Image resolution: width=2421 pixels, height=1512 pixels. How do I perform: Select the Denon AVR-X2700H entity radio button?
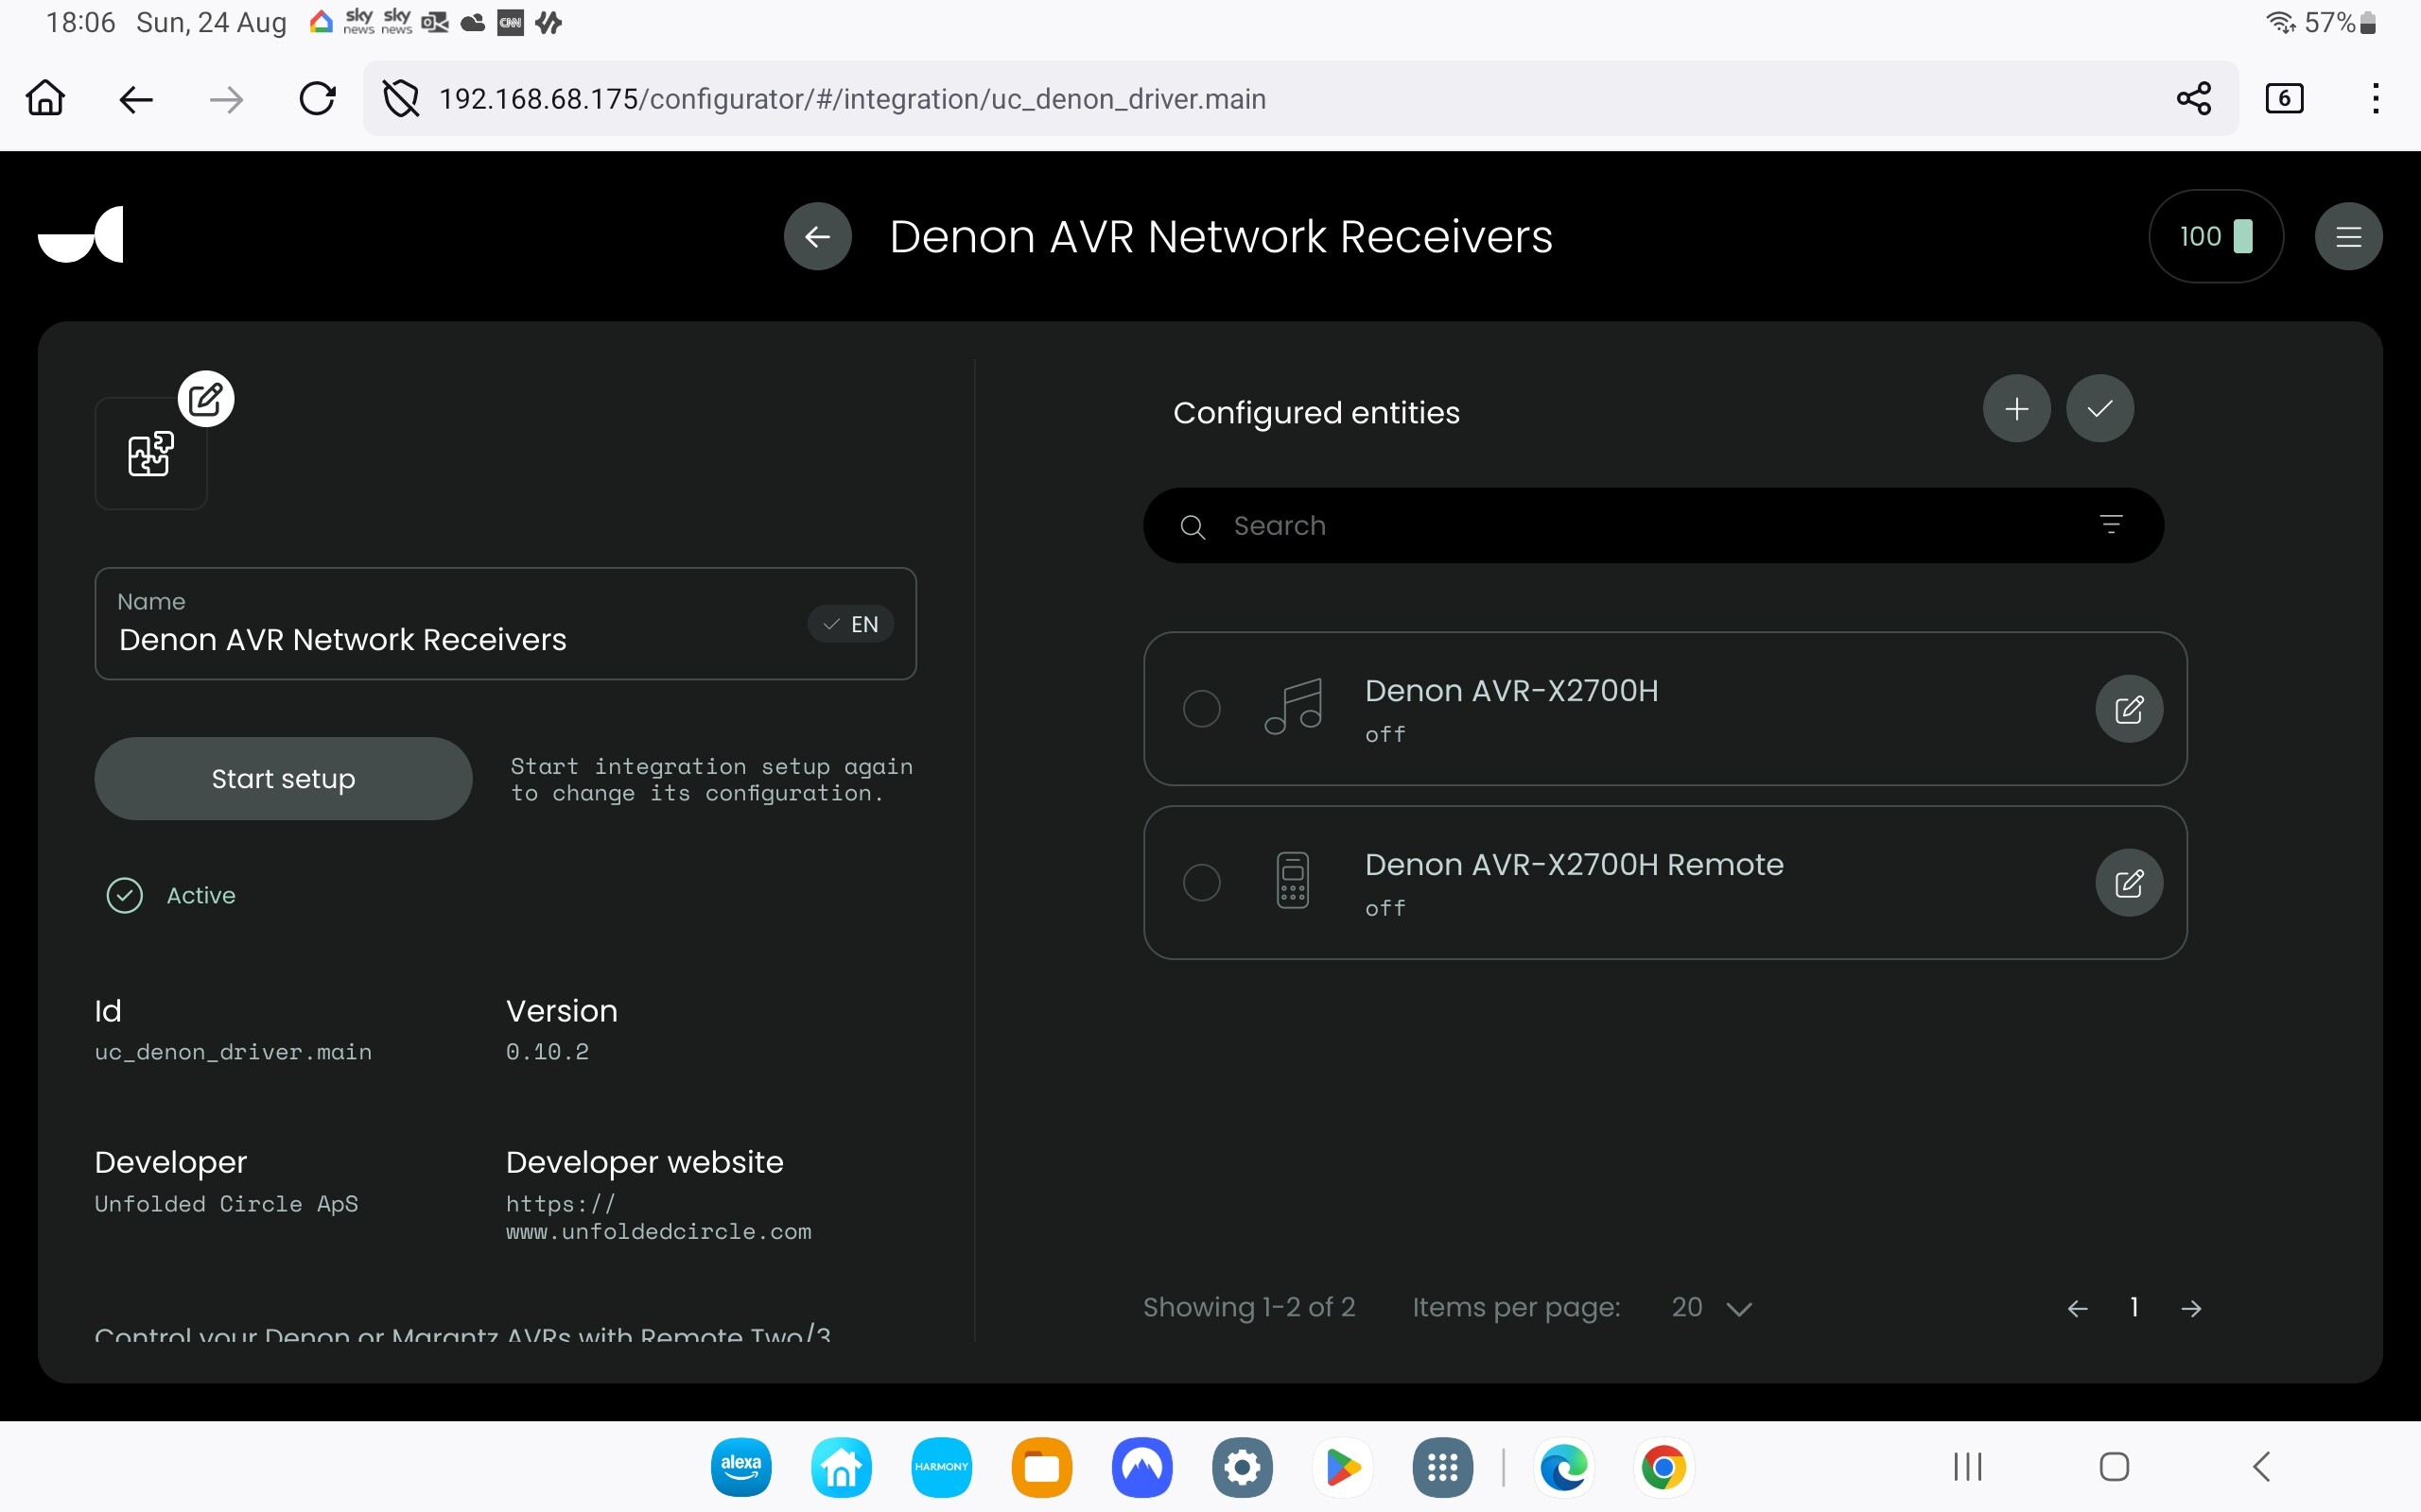[x=1200, y=708]
